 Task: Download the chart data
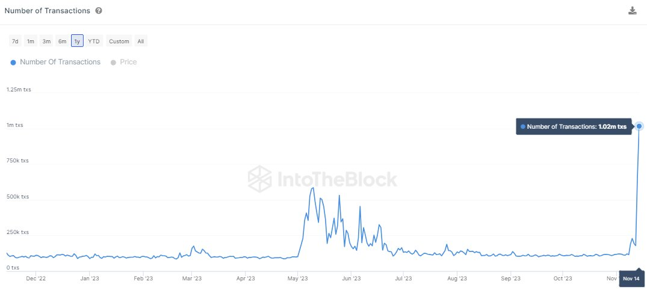[632, 11]
